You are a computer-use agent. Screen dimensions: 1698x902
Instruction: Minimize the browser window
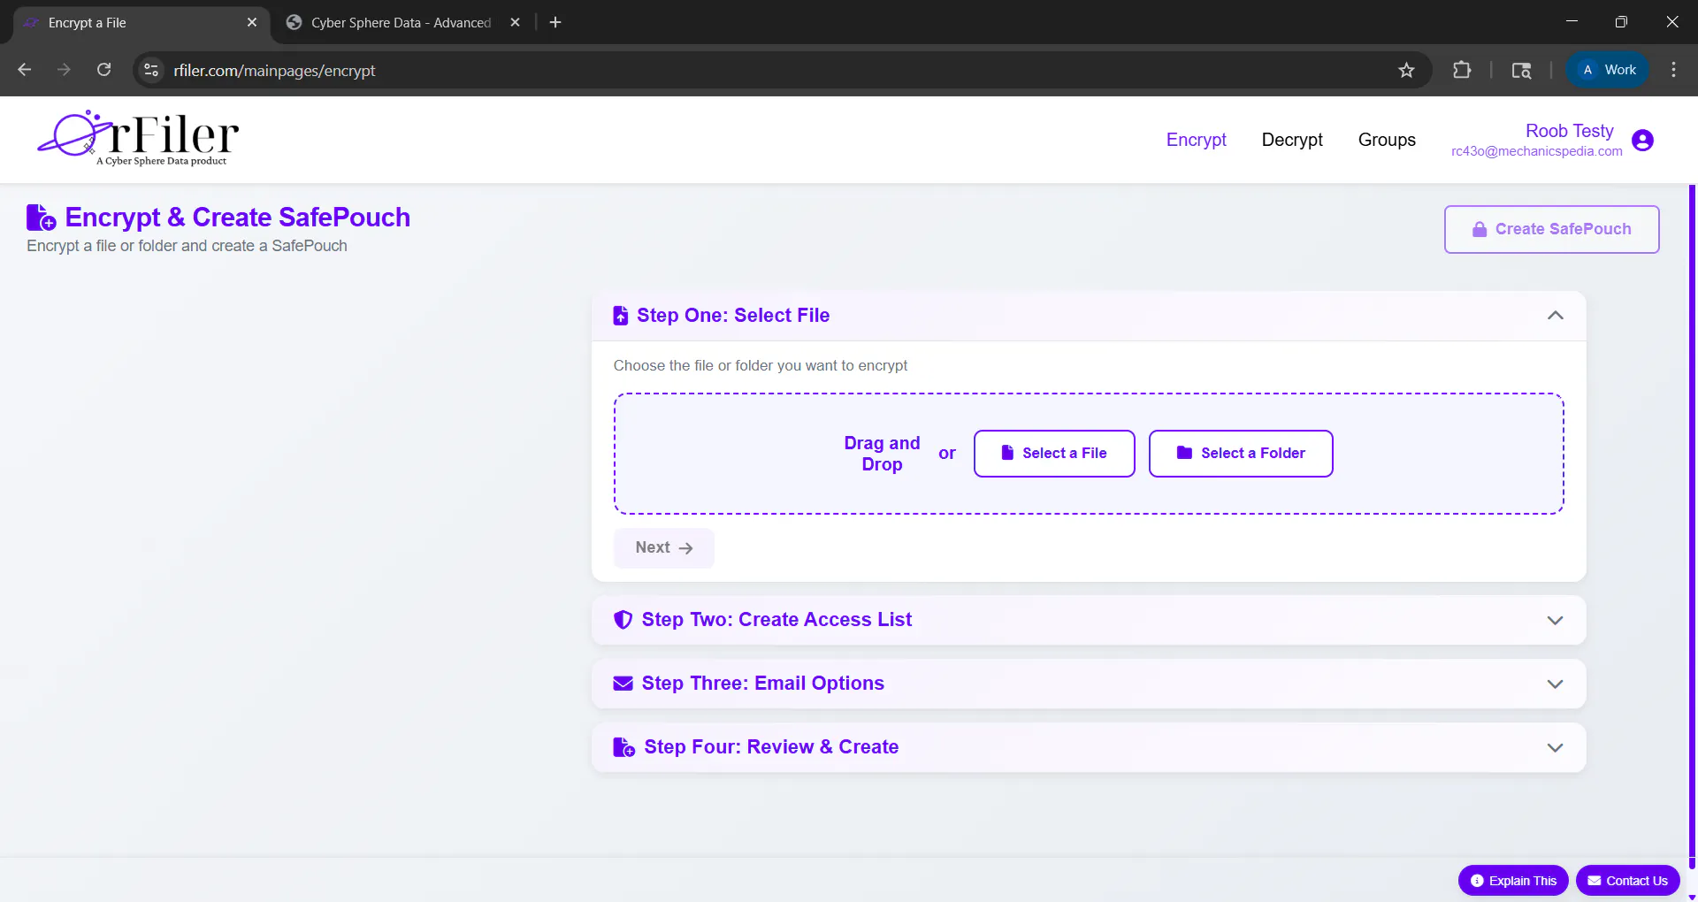click(1572, 22)
